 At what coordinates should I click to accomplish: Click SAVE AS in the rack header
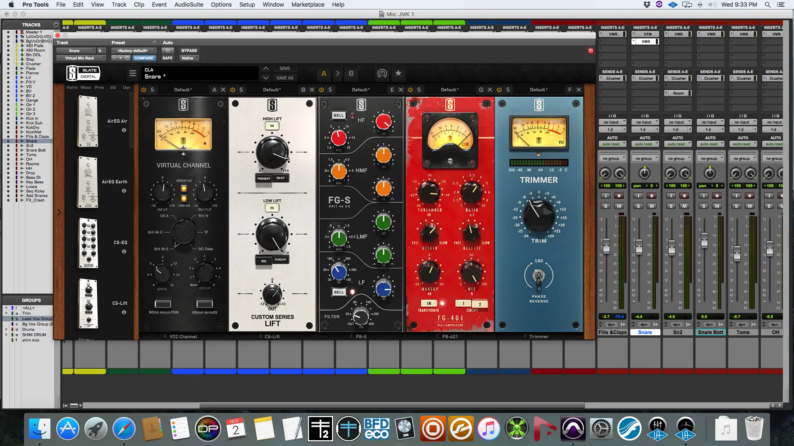(x=285, y=78)
